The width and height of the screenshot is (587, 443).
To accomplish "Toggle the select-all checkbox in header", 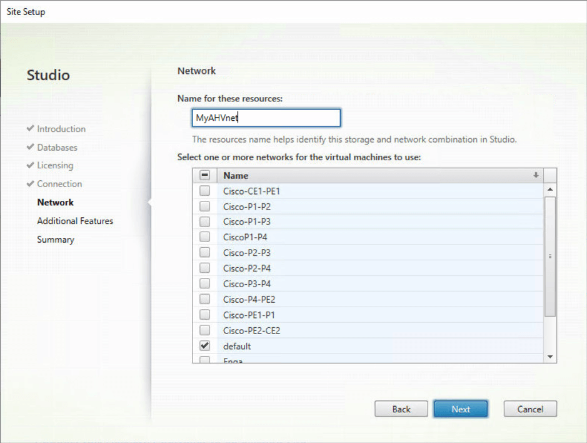I will (205, 175).
